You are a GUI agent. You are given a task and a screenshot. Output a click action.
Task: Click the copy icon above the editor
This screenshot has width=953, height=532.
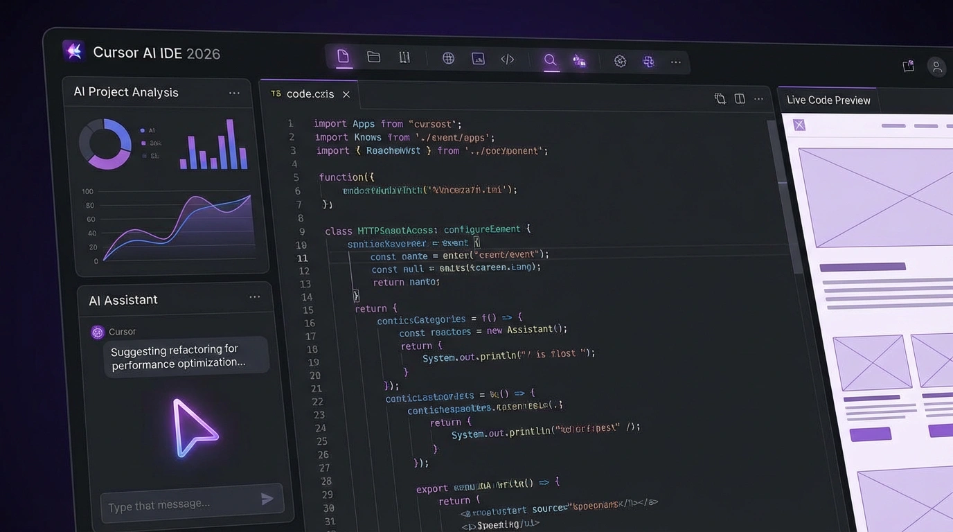(x=720, y=98)
